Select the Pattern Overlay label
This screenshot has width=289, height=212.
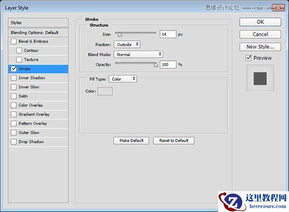point(33,124)
